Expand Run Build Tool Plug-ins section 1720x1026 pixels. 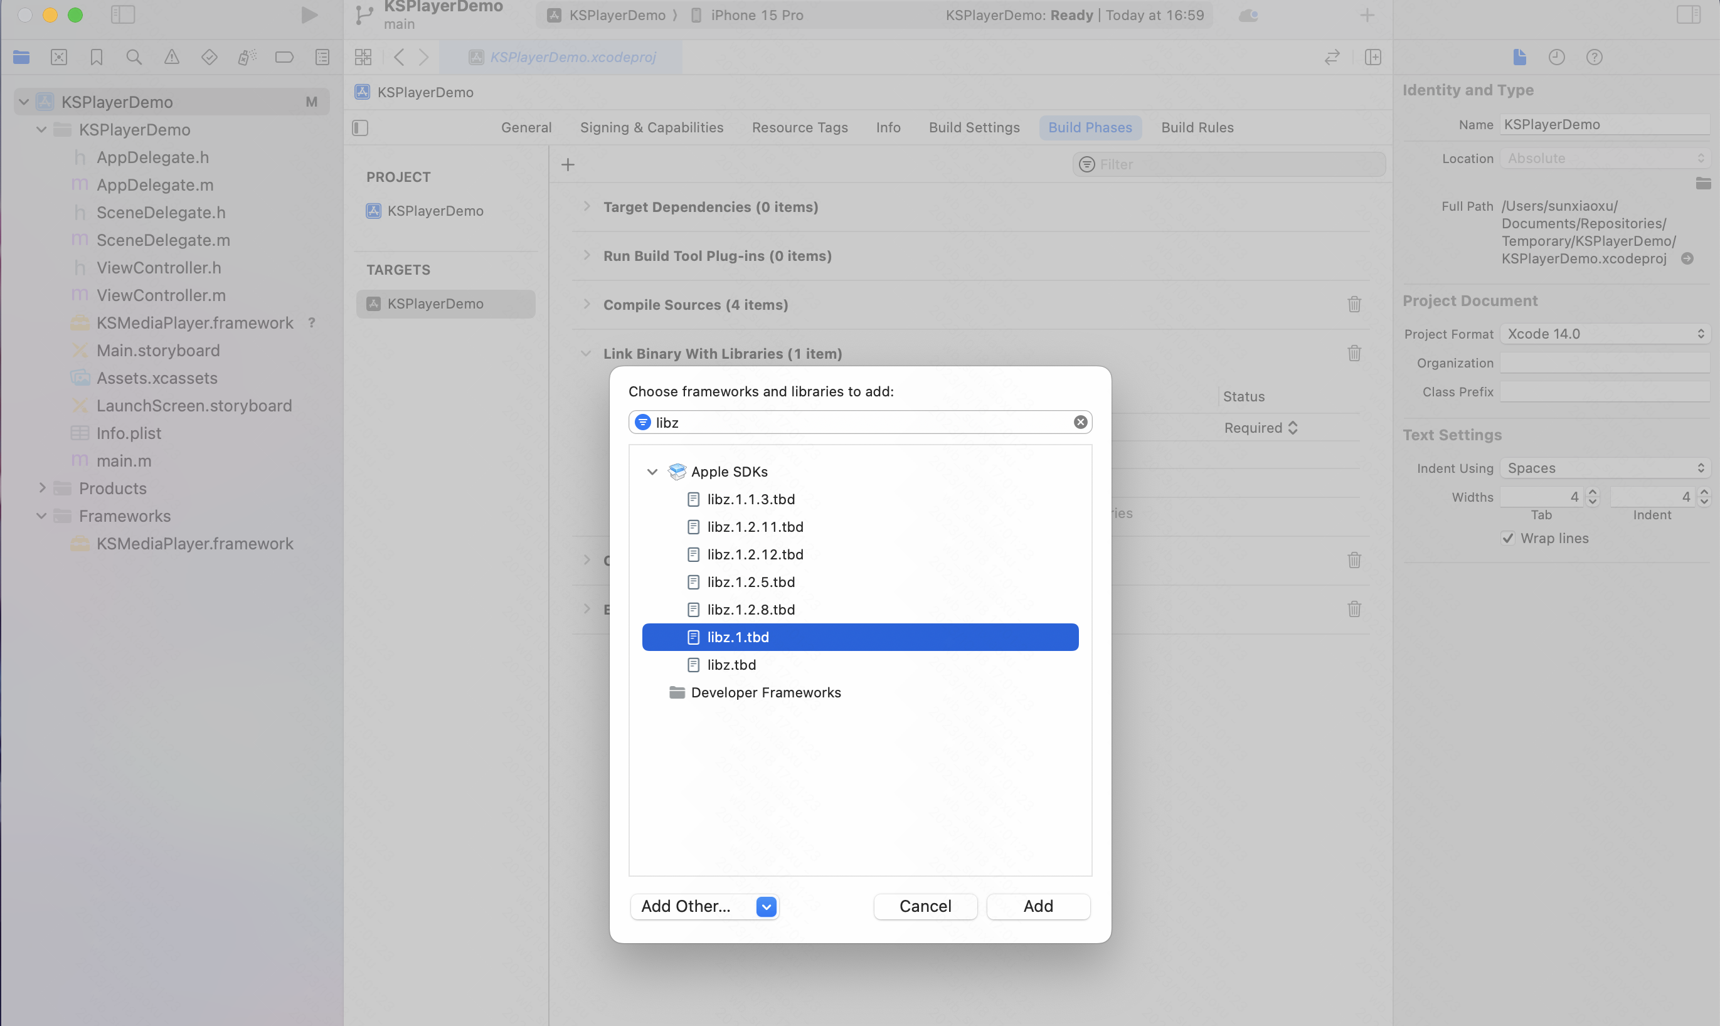(587, 255)
